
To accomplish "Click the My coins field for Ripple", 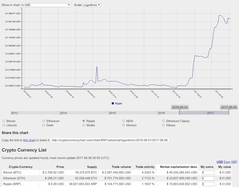I will click(208, 184).
